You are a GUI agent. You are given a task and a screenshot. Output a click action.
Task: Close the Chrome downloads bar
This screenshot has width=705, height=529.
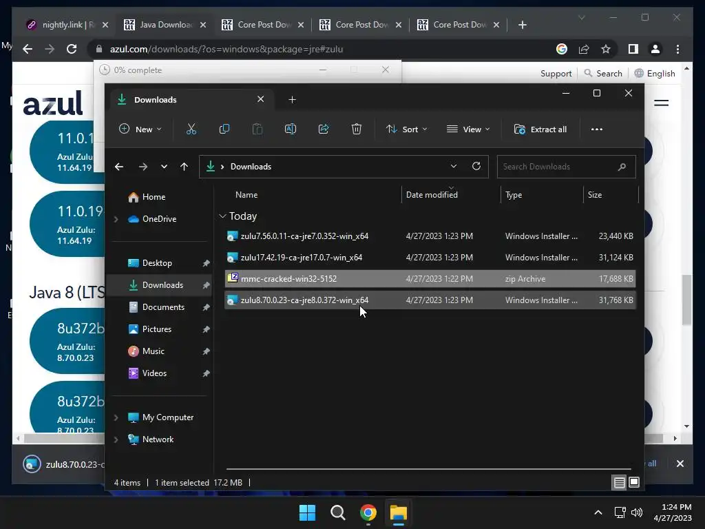pyautogui.click(x=680, y=464)
